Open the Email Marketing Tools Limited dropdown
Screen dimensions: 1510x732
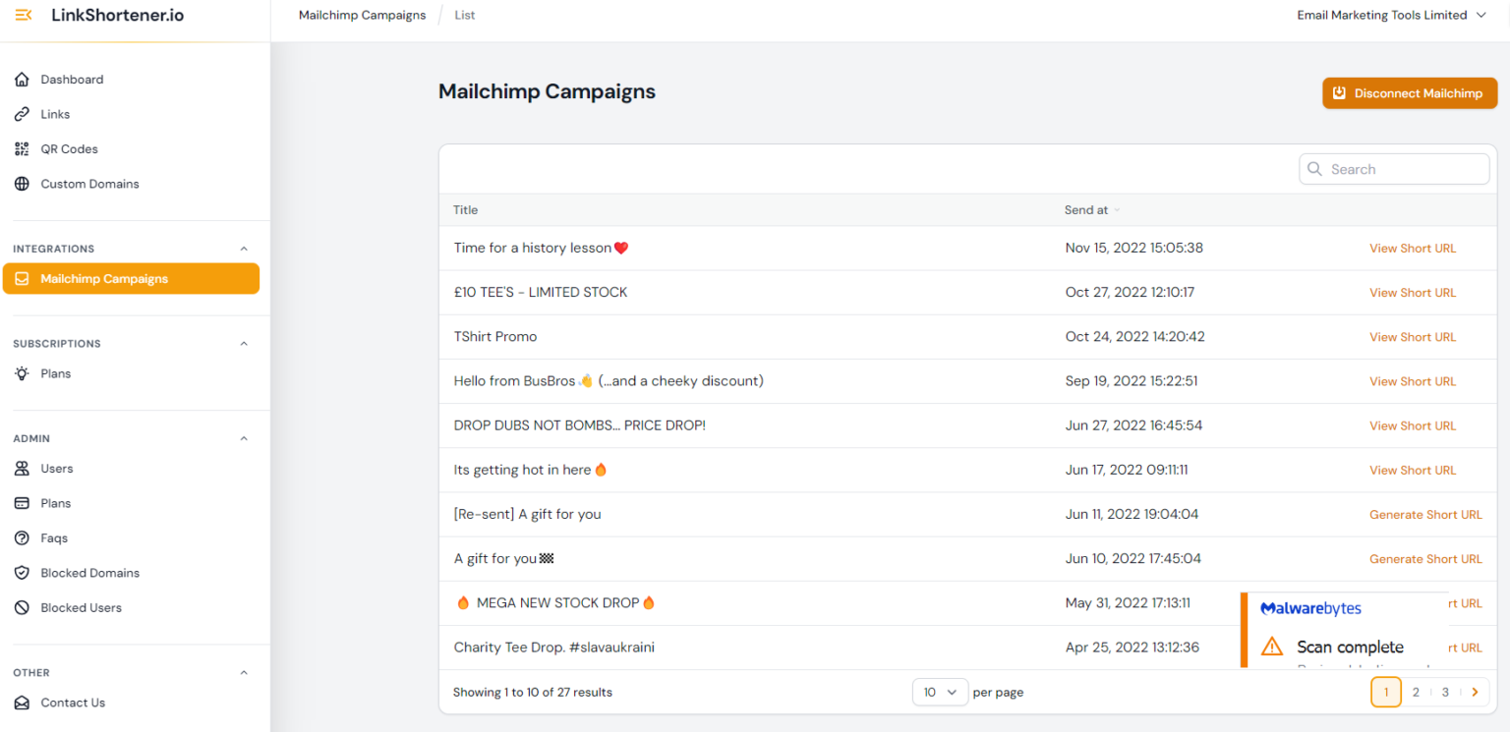[1391, 16]
